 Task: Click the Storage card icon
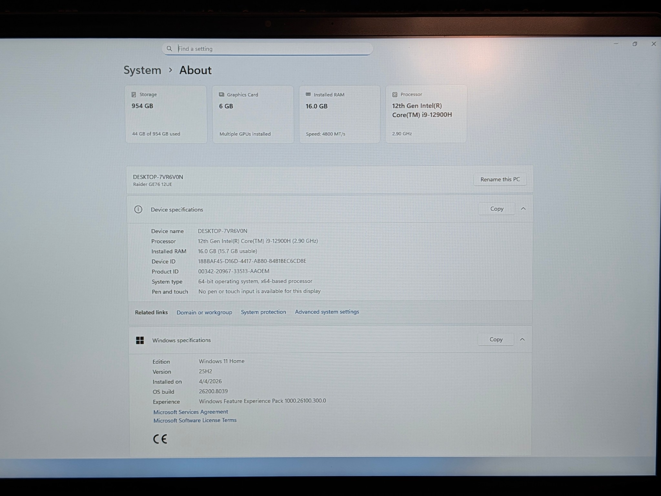134,95
